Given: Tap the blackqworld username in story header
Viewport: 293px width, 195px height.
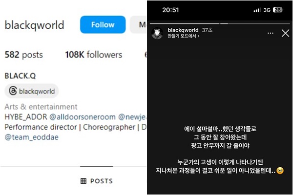Looking at the screenshot, I should (x=183, y=30).
